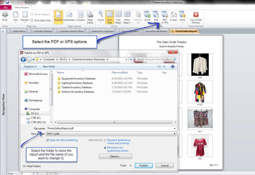Select Landscape page orientation
Viewport: 255px width, 175px height.
pyautogui.click(x=69, y=17)
